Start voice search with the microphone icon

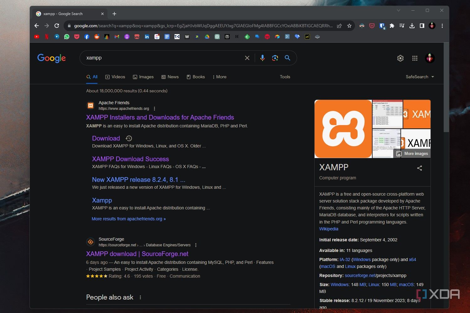pyautogui.click(x=262, y=58)
